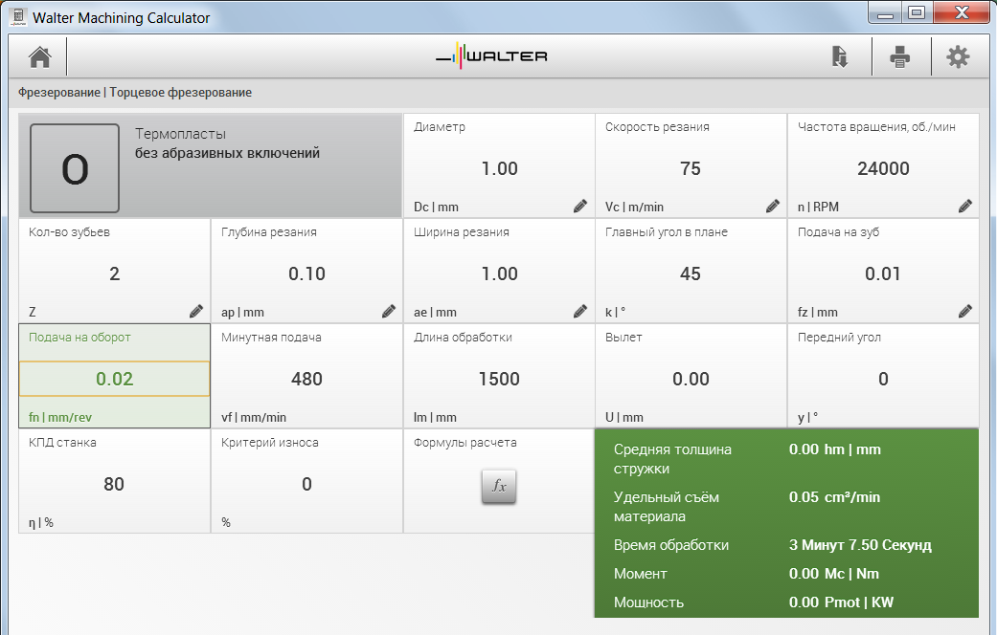
Task: Click the Средняя толщина стружки result value
Action: 835,449
